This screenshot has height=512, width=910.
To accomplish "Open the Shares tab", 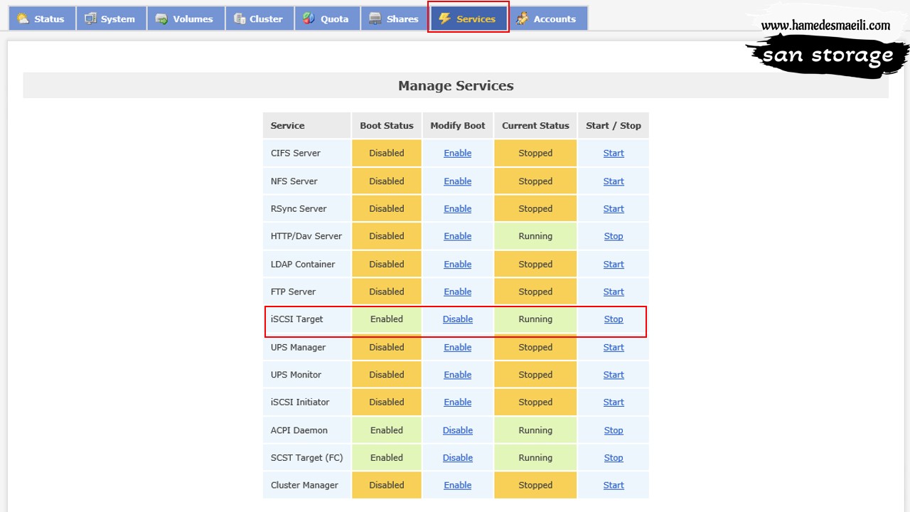I will click(395, 18).
